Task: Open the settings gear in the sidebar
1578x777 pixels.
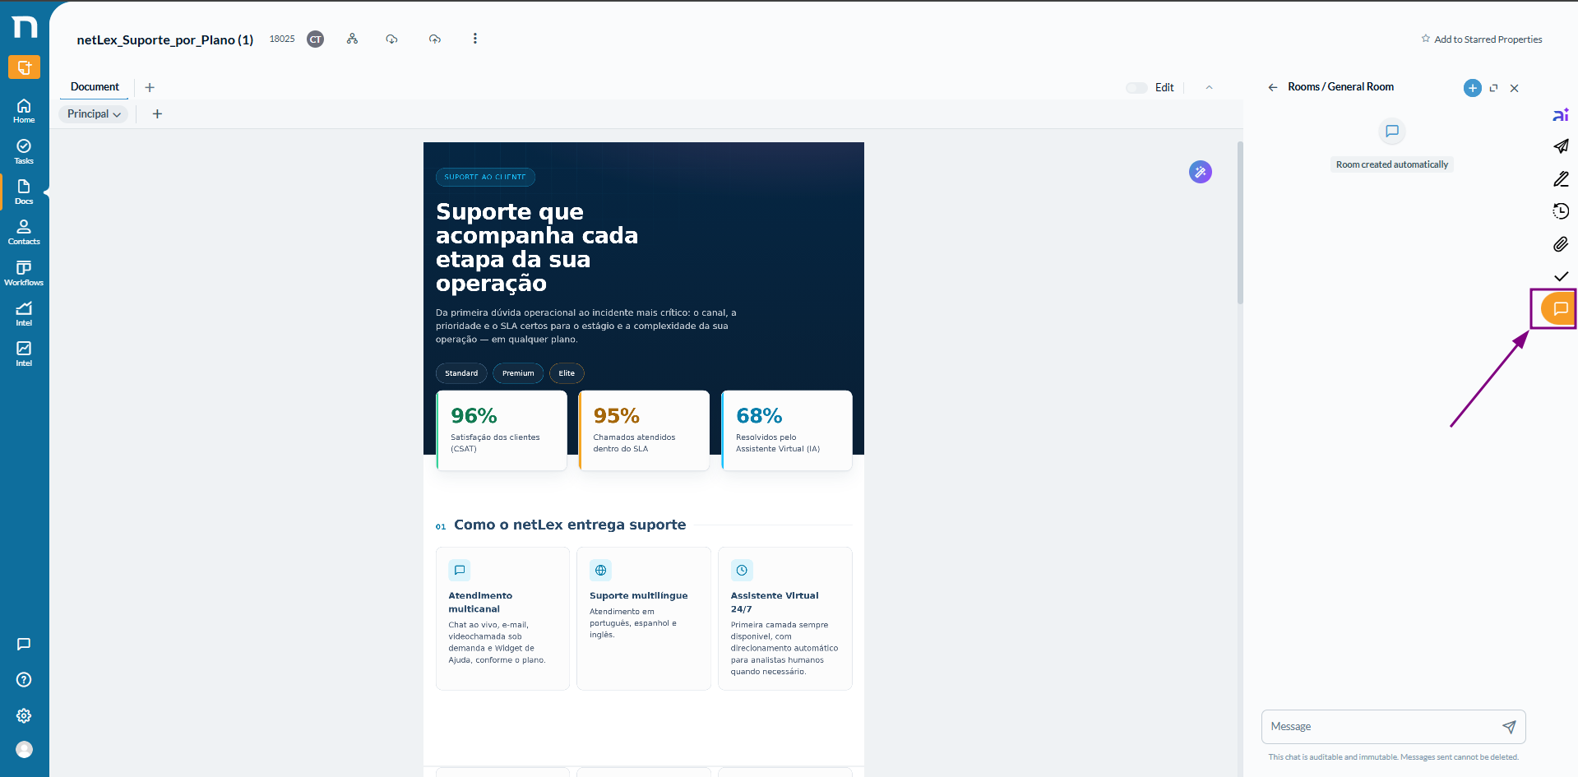Action: (24, 715)
